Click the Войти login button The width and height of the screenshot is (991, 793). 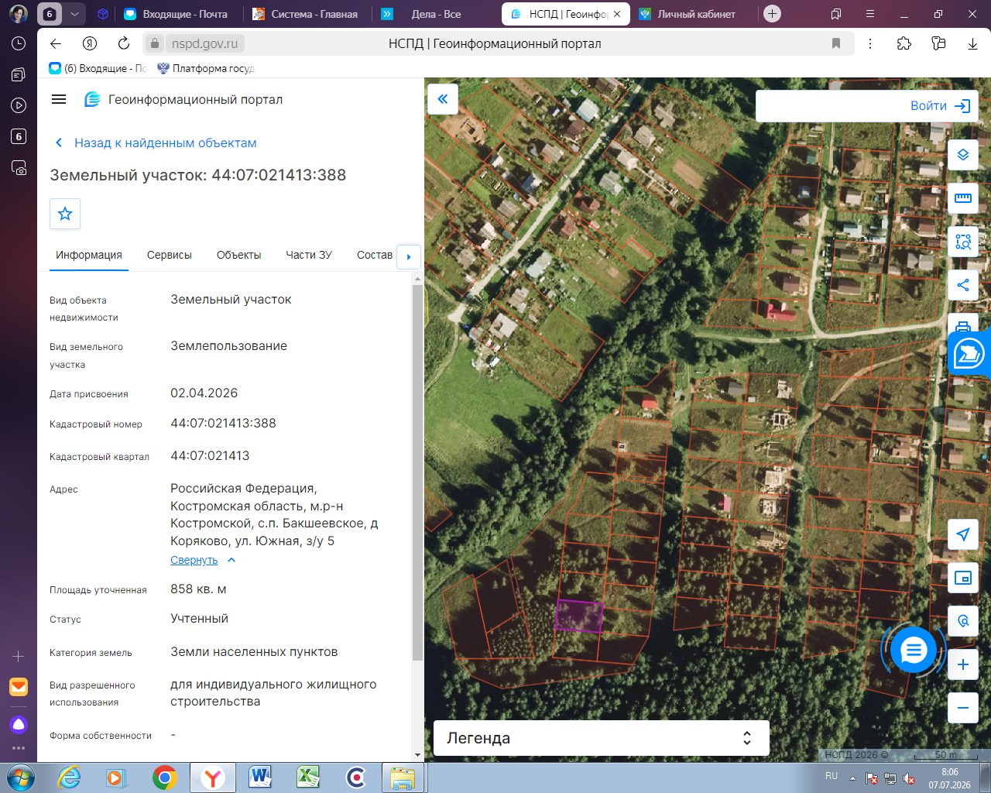pyautogui.click(x=940, y=106)
